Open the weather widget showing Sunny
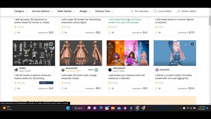 click(7, 108)
